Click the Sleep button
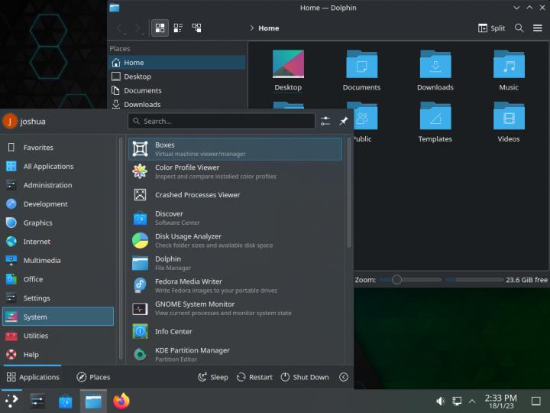Image resolution: width=550 pixels, height=413 pixels. (x=213, y=377)
